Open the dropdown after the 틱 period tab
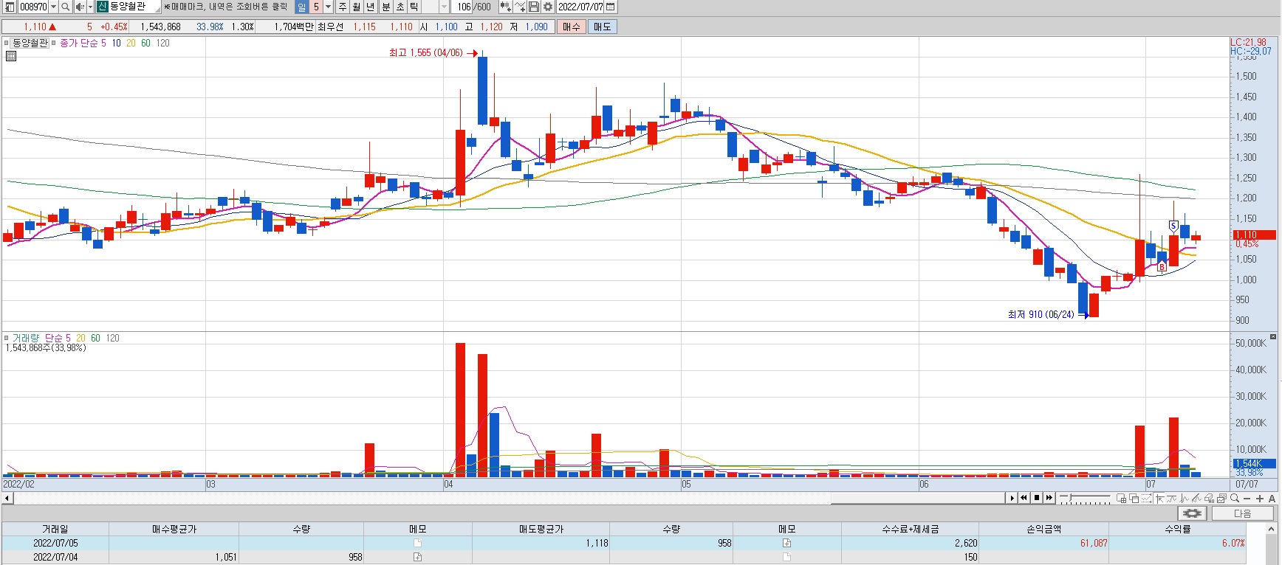 tap(444, 7)
